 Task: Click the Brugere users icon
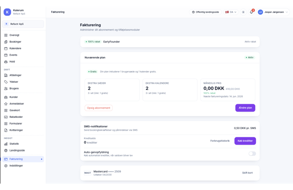click(x=6, y=89)
